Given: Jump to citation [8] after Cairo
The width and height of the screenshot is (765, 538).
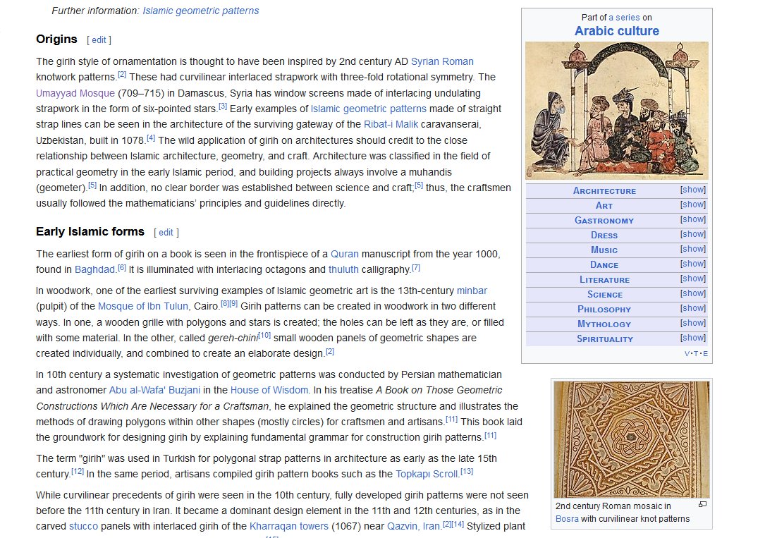Looking at the screenshot, I should (224, 304).
